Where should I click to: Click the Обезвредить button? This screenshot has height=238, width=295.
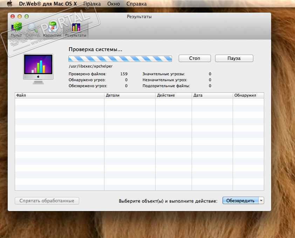(x=240, y=201)
